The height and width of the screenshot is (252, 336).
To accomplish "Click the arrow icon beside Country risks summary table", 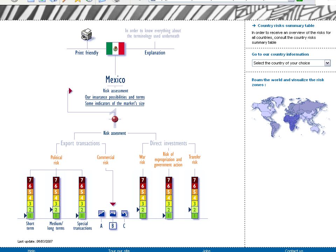I will [x=254, y=26].
